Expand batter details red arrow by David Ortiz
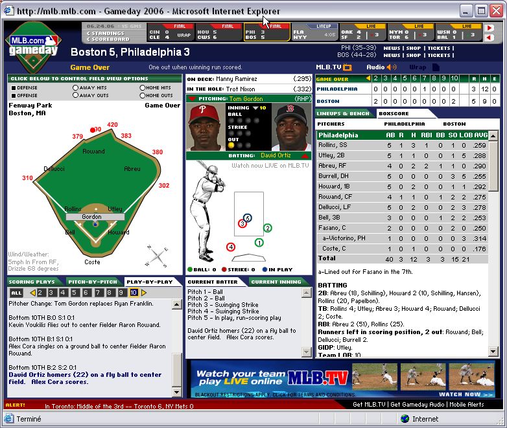 pos(305,155)
